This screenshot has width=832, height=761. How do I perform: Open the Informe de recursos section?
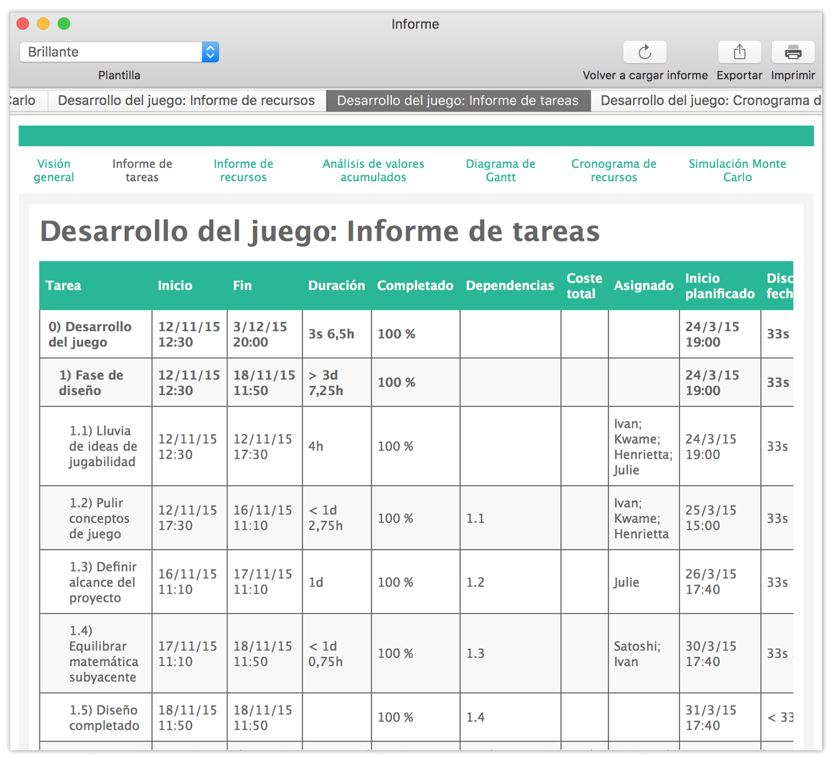243,170
